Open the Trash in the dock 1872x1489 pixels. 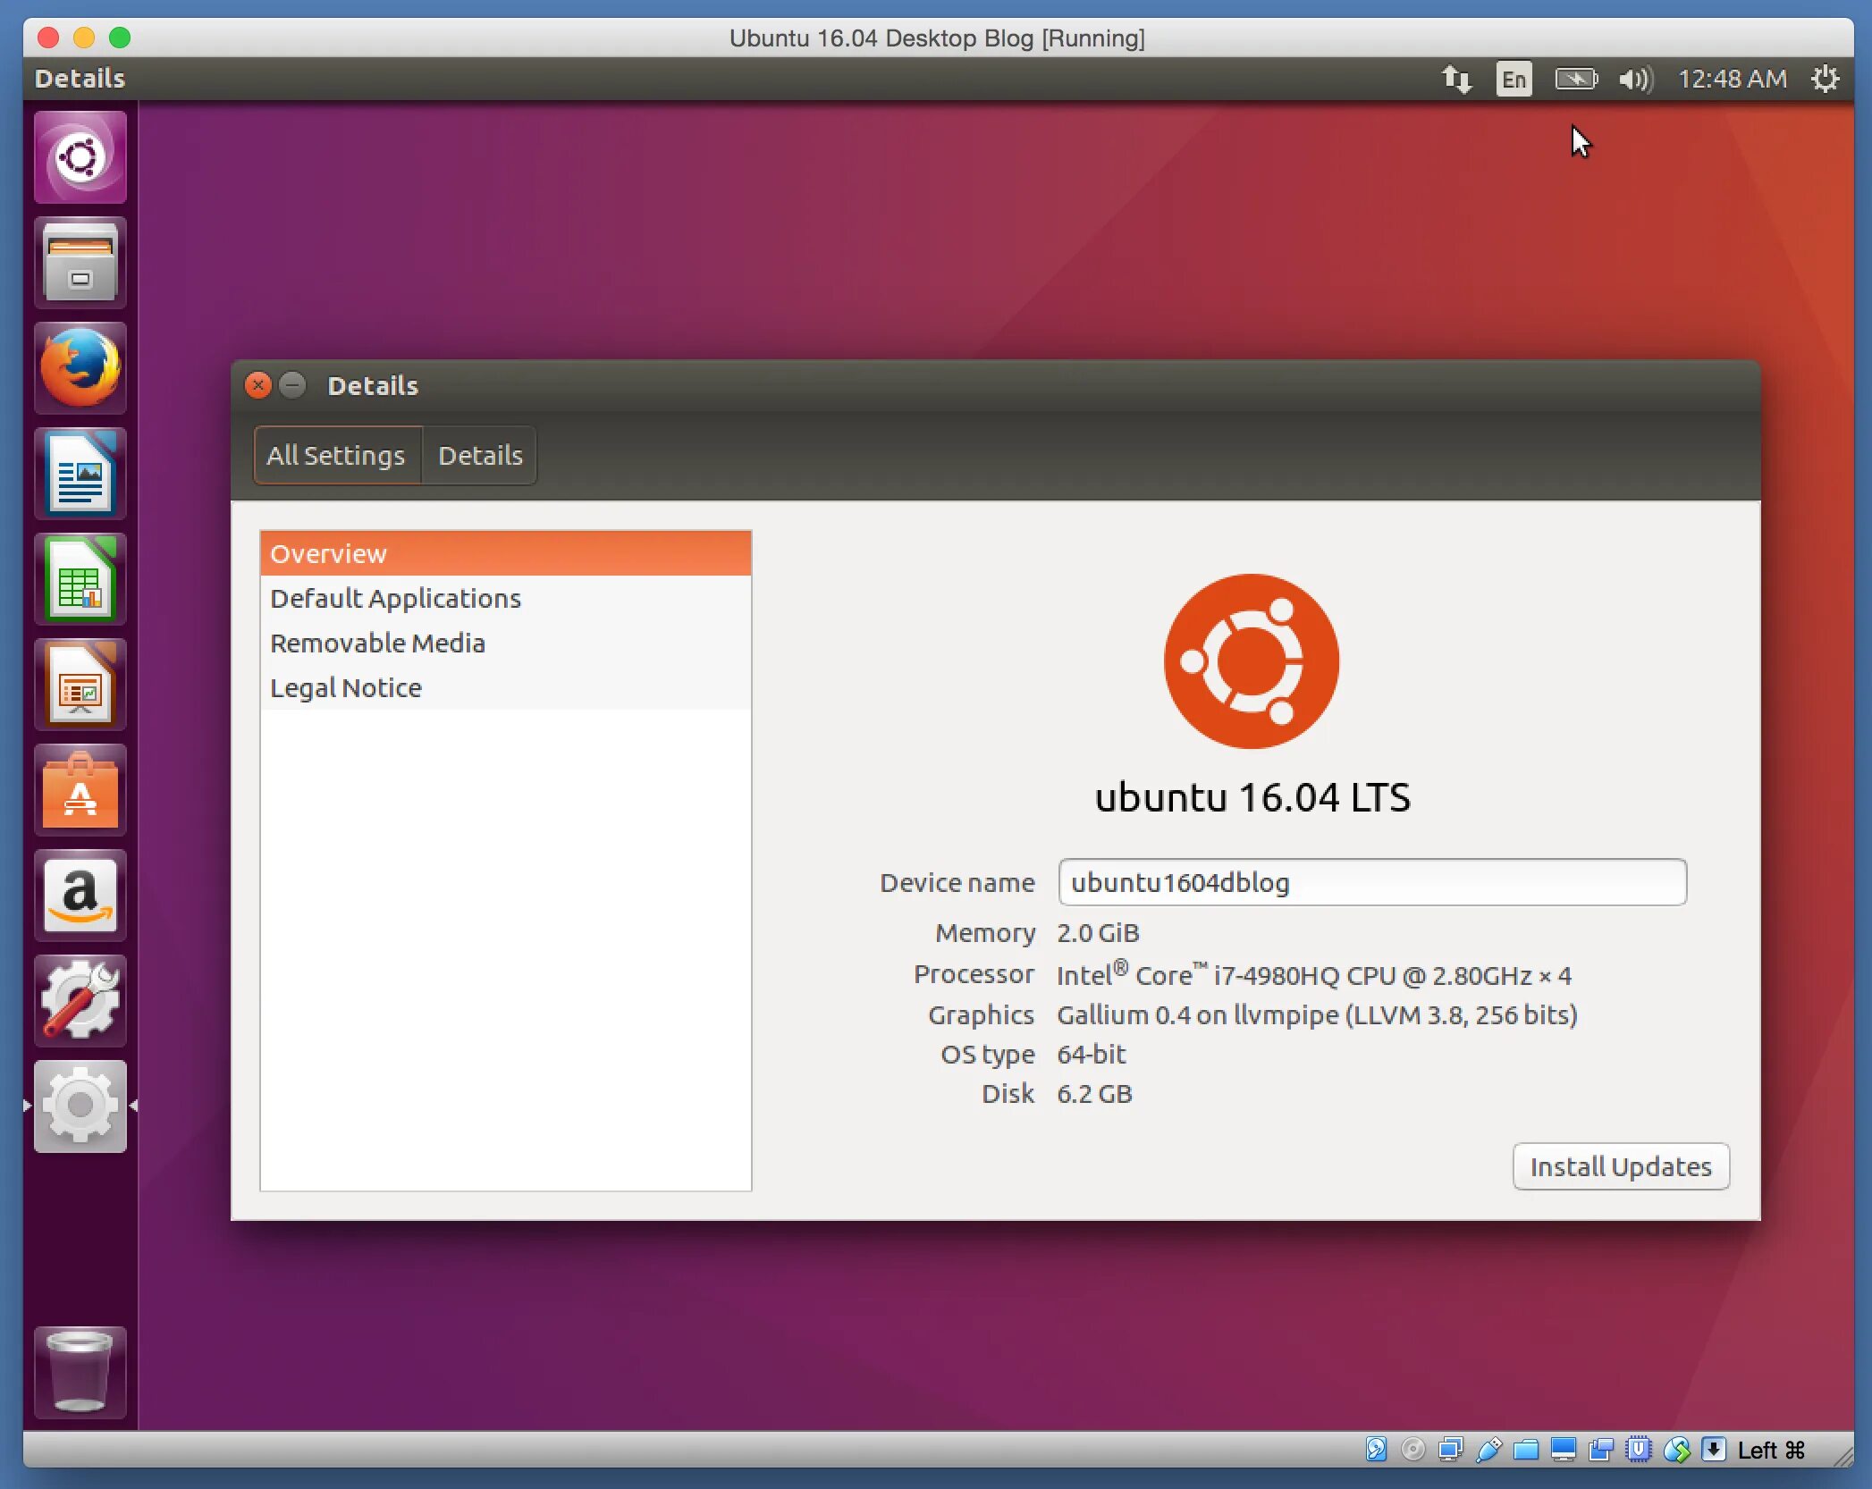80,1372
